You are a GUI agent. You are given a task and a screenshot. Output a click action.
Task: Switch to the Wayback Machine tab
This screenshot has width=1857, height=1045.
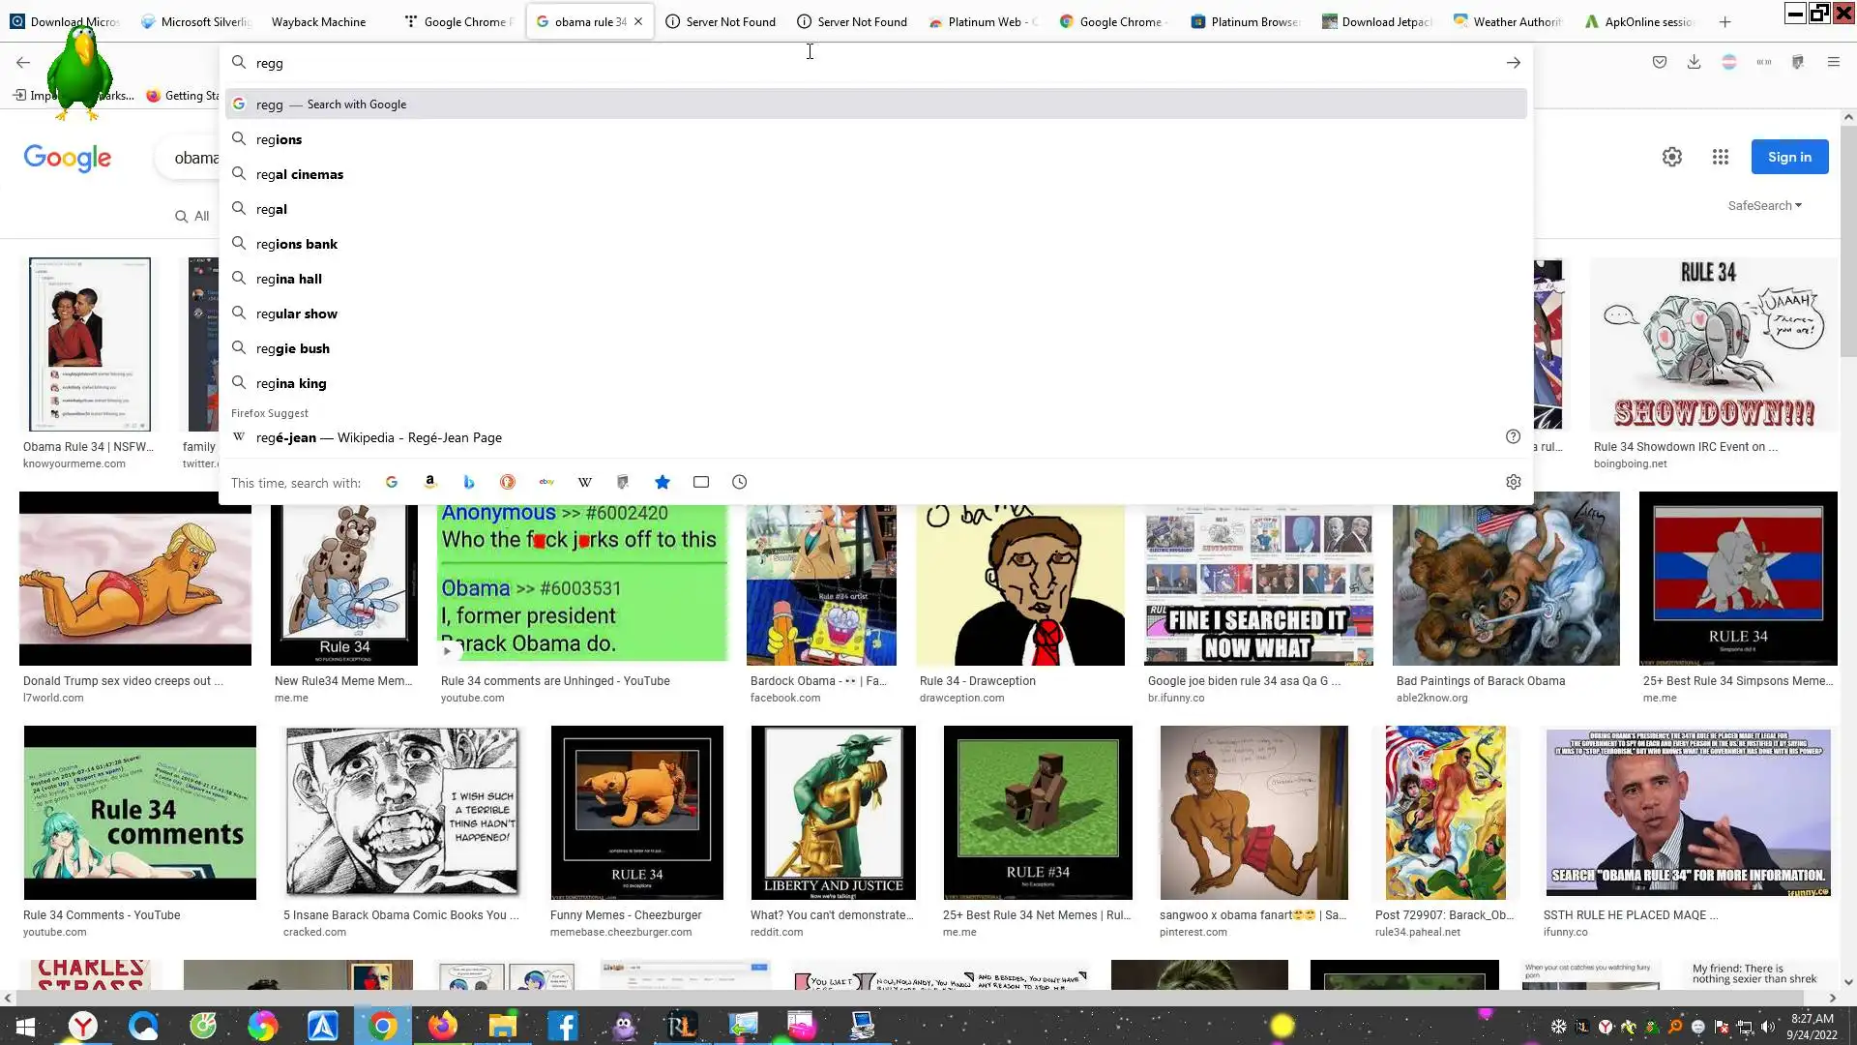tap(318, 21)
